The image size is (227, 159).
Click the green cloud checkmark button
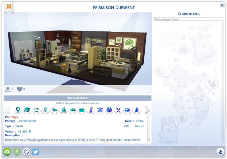pyautogui.click(x=7, y=152)
